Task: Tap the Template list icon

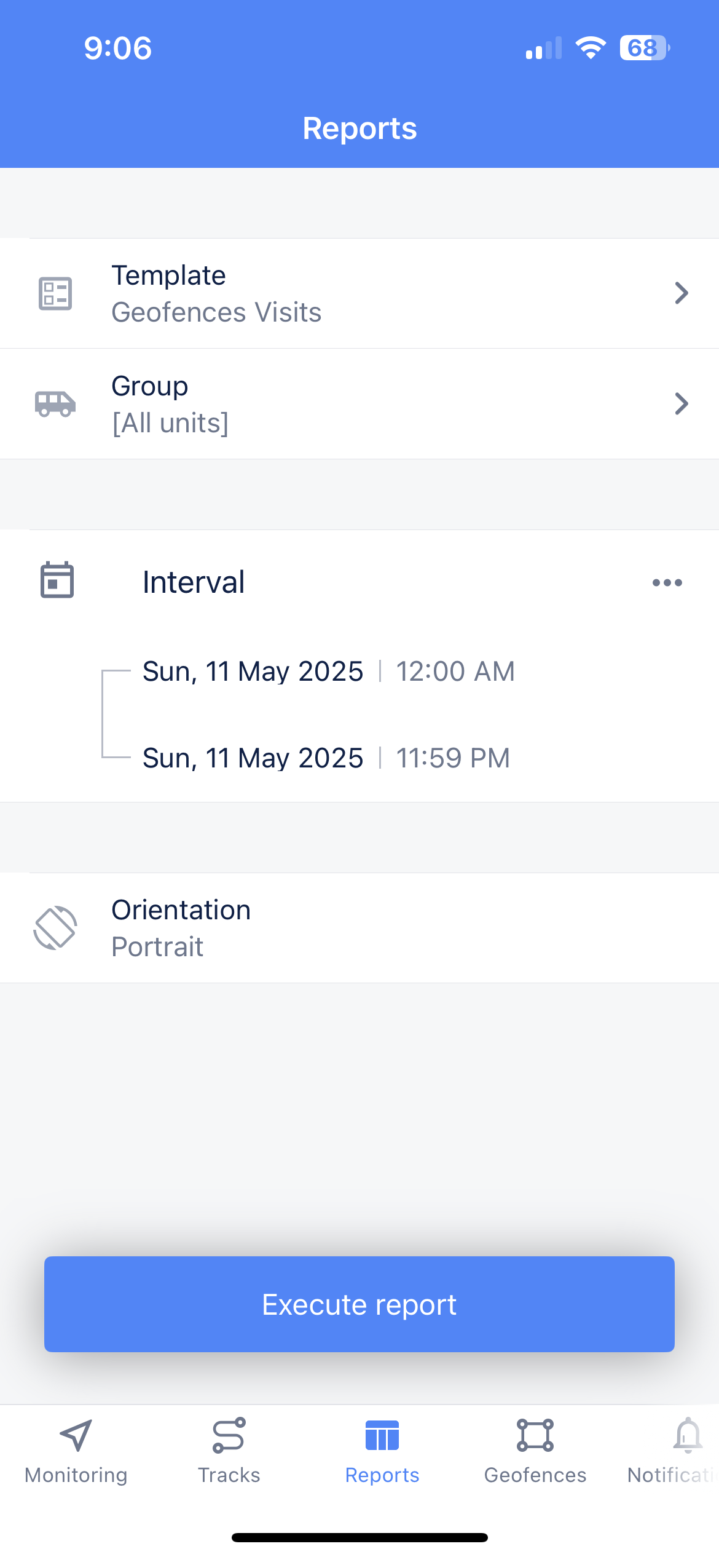Action: [55, 293]
